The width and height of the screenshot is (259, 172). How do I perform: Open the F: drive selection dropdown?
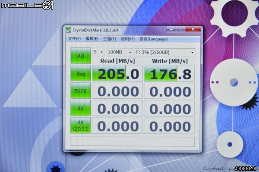point(165,53)
